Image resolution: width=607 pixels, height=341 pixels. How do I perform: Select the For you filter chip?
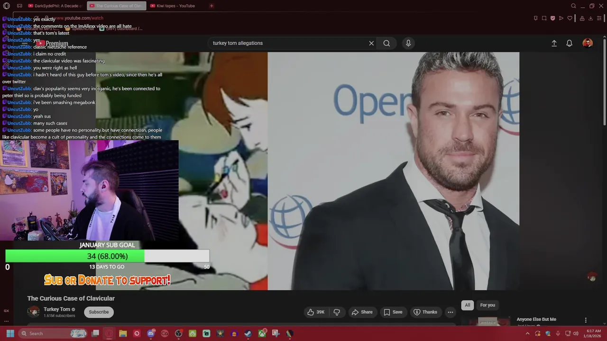[487, 305]
